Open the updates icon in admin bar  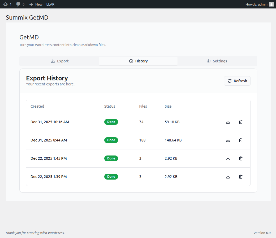tap(7, 4)
